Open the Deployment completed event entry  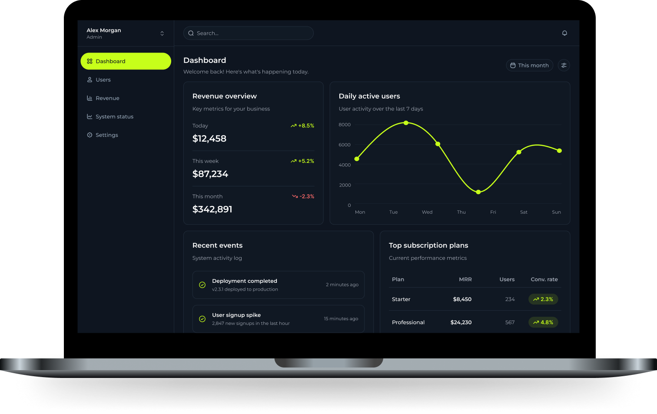[278, 285]
